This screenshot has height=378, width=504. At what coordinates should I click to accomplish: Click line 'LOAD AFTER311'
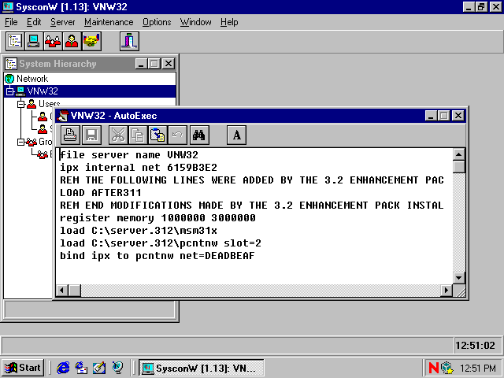(101, 193)
